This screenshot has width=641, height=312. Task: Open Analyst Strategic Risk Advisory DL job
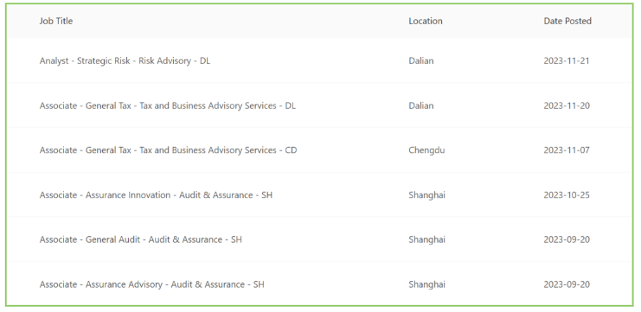tap(125, 60)
